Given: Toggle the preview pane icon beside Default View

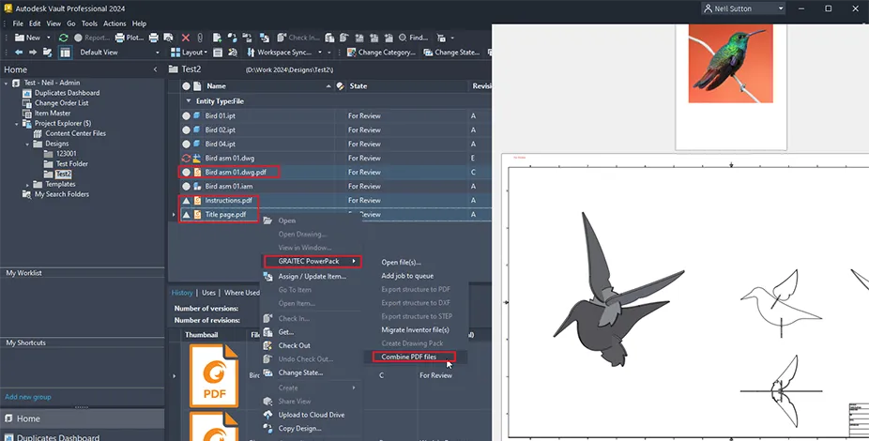Looking at the screenshot, I should pos(65,53).
